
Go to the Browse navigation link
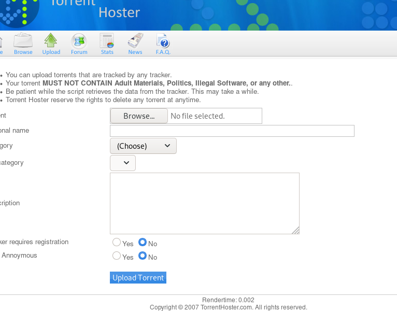pyautogui.click(x=23, y=52)
